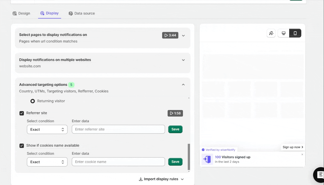Screen dimensions: 324x185
Task: Click Verified by wiserNotify badge
Action: pos(218,150)
